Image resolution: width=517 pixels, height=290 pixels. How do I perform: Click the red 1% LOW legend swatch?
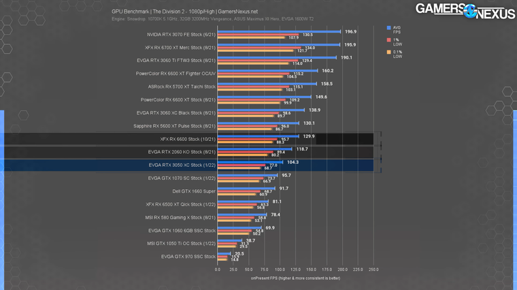tap(388, 40)
